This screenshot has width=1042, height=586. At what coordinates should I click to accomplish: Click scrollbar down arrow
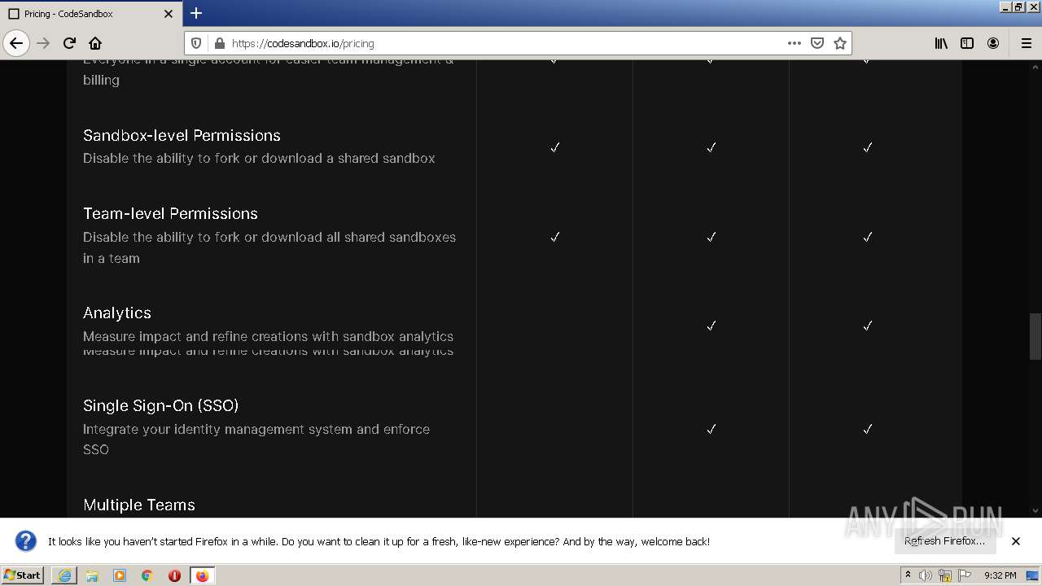(1035, 510)
